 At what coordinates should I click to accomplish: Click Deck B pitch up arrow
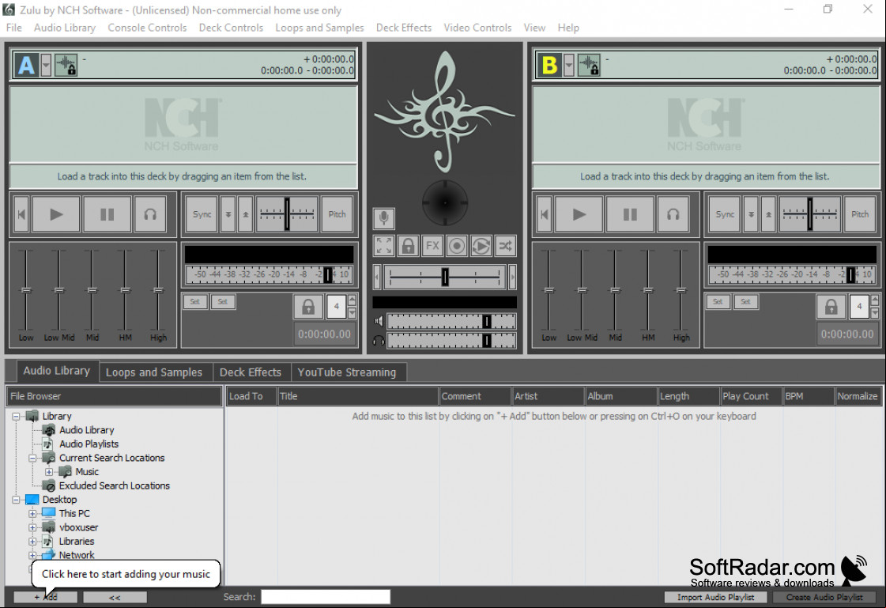[768, 214]
